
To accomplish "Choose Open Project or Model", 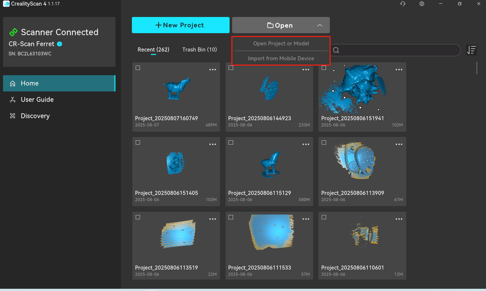I will [x=281, y=44].
